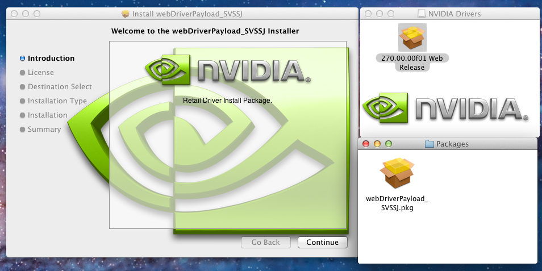Open webDriverPayload_SVSSJ.pkg package icon
This screenshot has height=271, width=542.
pos(397,173)
